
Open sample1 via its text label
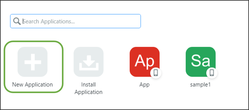pyautogui.click(x=200, y=85)
